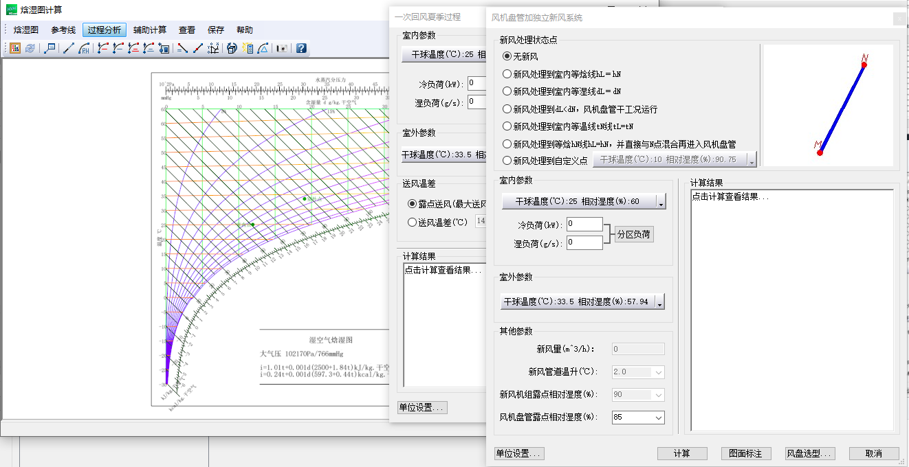Image resolution: width=909 pixels, height=467 pixels.
Task: Click the rotating cube toolbar icon
Action: coord(232,49)
